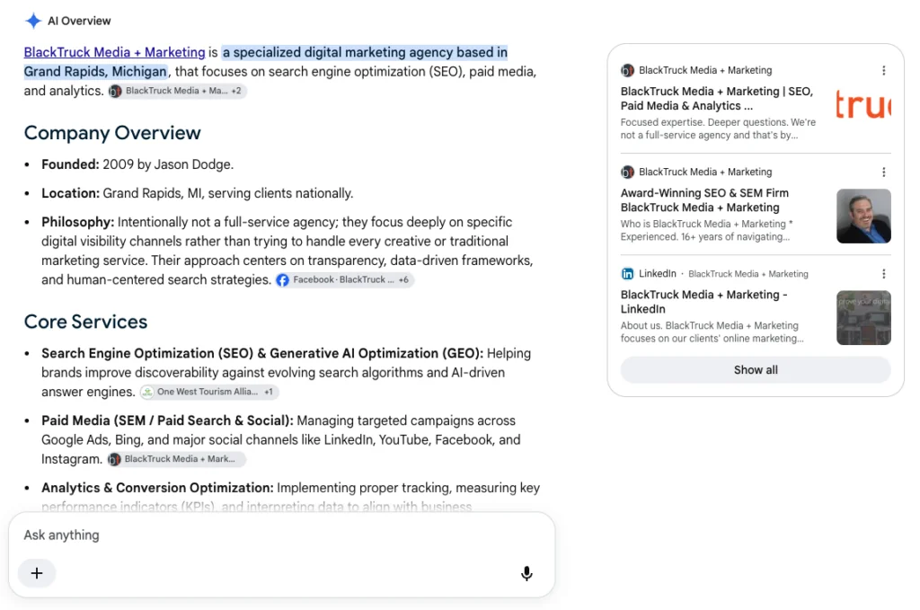Click One West Tourism Alliance chip icon

click(148, 392)
